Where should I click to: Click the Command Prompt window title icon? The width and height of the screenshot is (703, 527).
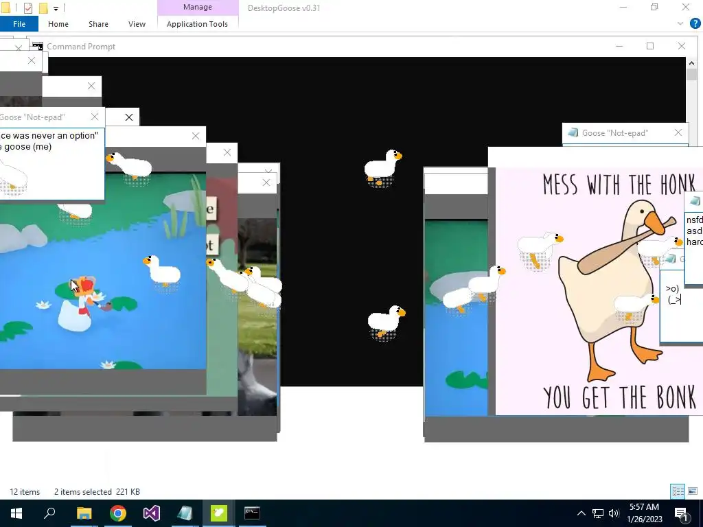38,47
